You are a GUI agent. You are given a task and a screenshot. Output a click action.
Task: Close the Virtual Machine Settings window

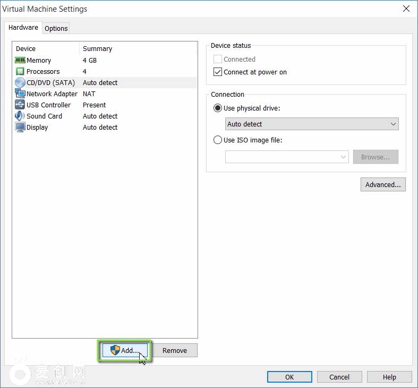406,9
